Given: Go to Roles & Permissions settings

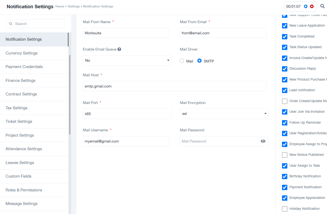Looking at the screenshot, I should pyautogui.click(x=24, y=190).
